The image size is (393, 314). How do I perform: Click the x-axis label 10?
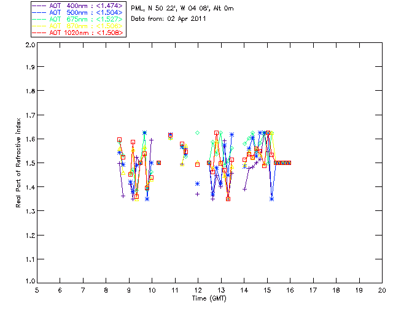click(x=152, y=290)
